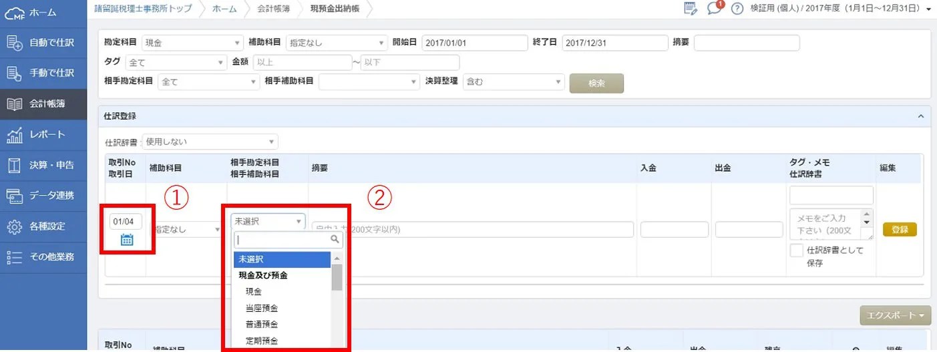937x352 pixels.
Task: Click the 金額 以上 input field
Action: [302, 63]
